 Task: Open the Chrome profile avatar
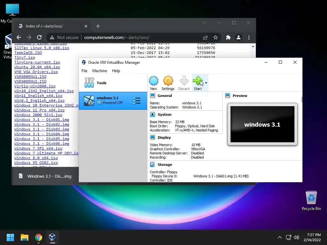pos(238,38)
